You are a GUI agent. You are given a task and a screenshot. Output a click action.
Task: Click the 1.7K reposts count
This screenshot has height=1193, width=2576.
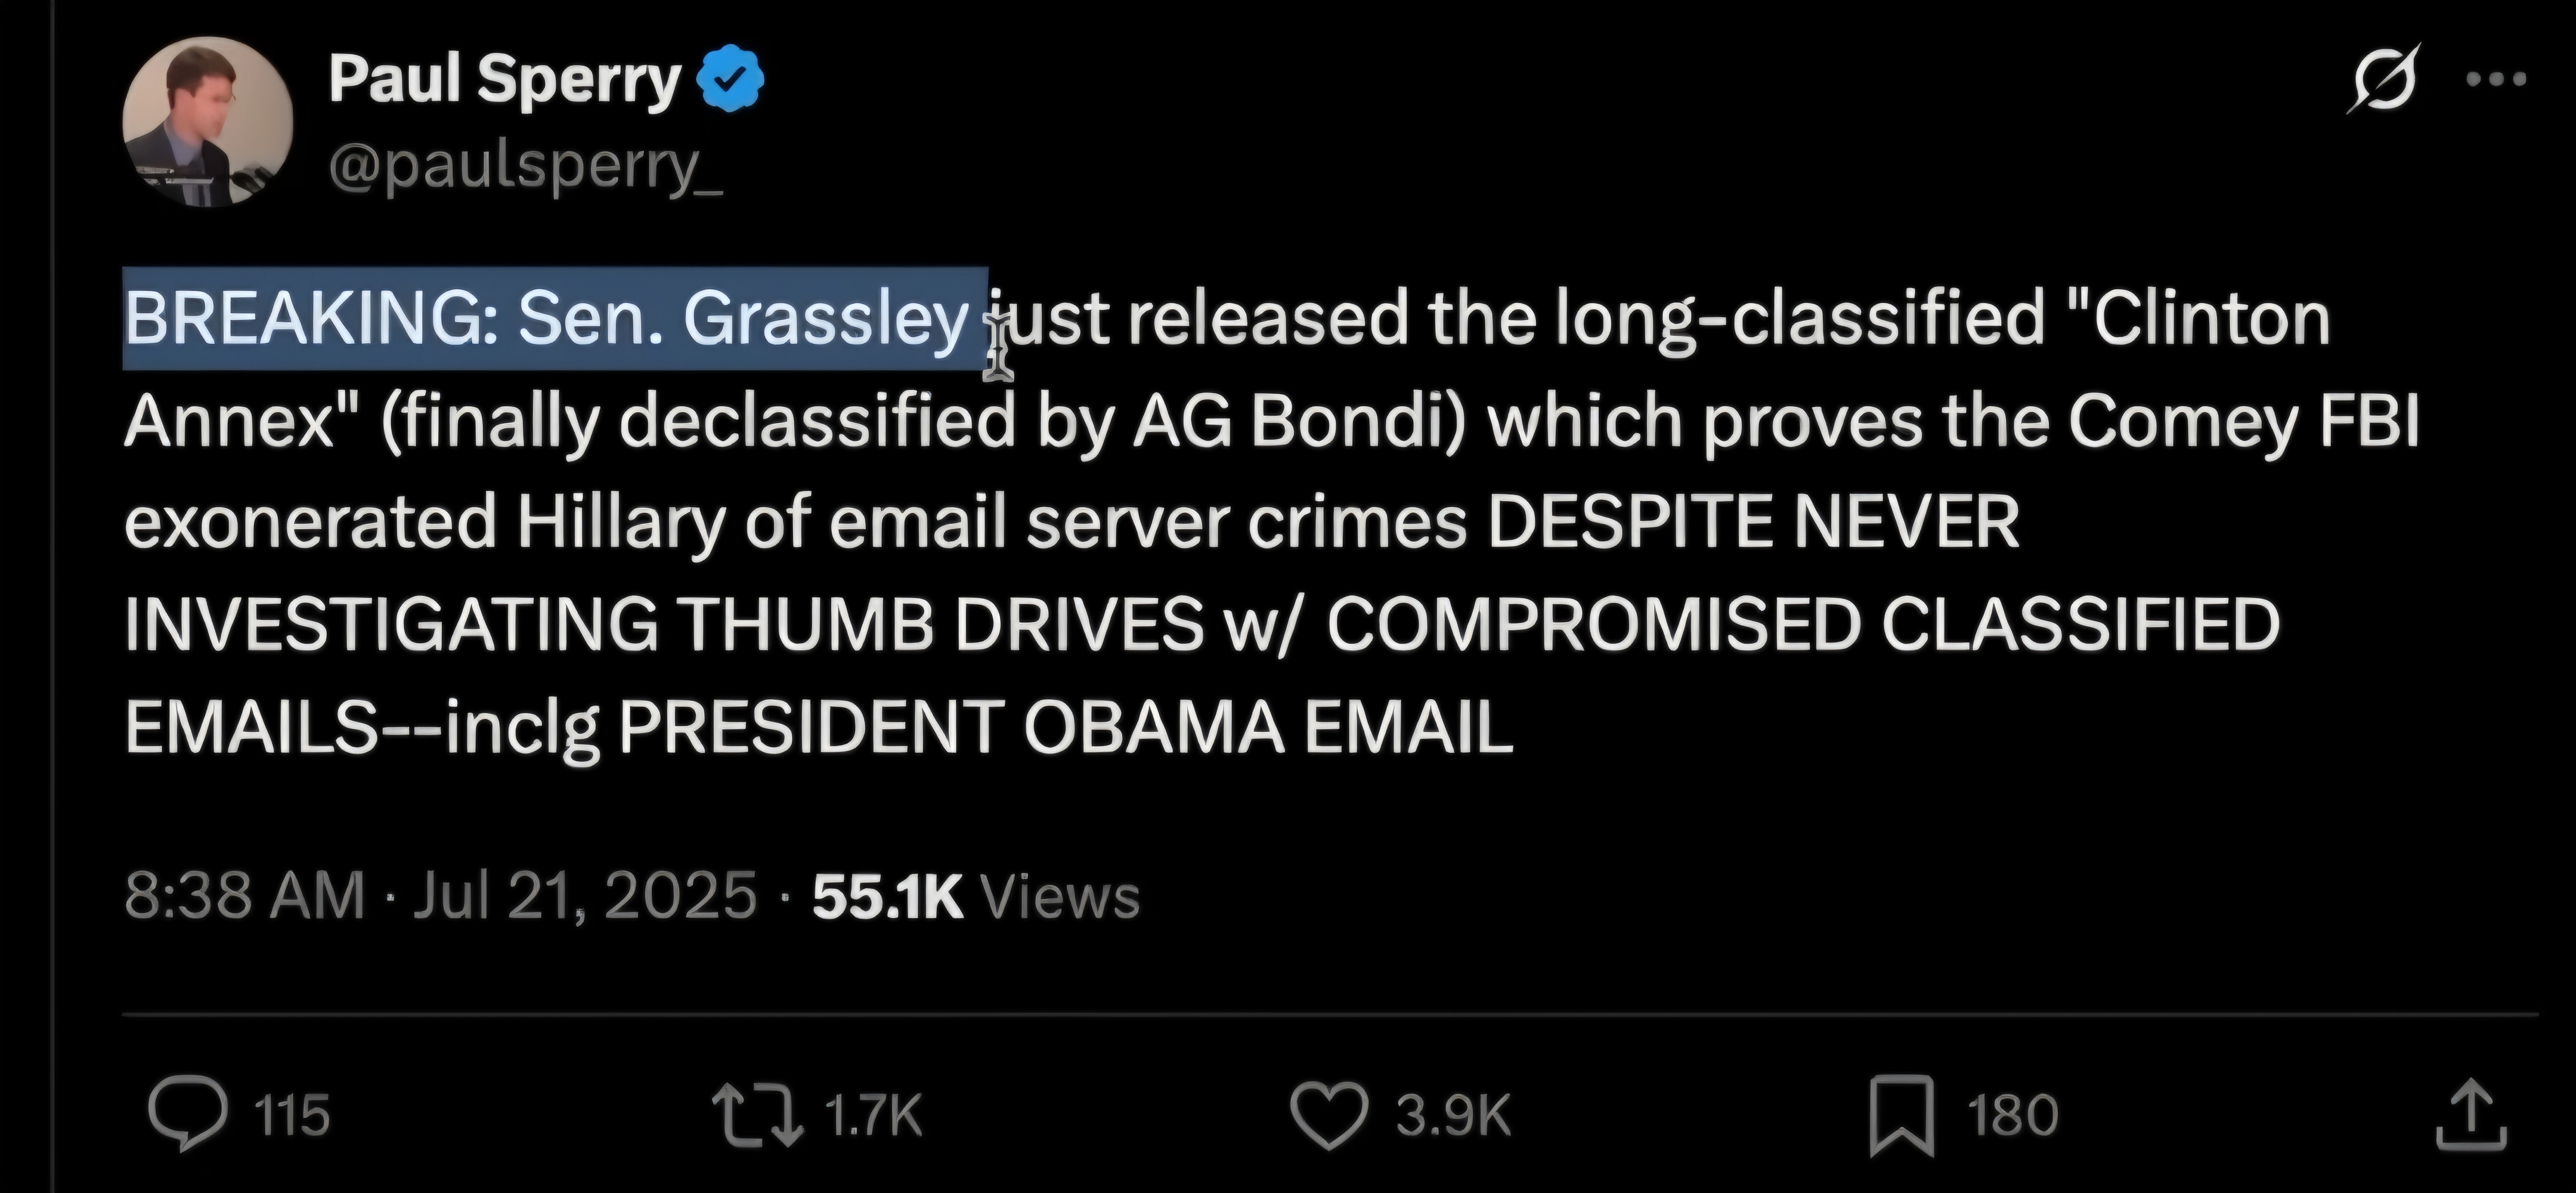click(x=872, y=1115)
